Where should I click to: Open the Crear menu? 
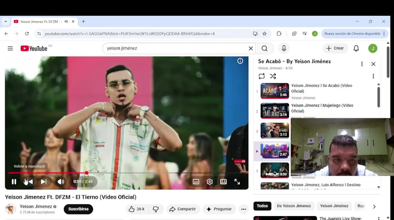335,48
